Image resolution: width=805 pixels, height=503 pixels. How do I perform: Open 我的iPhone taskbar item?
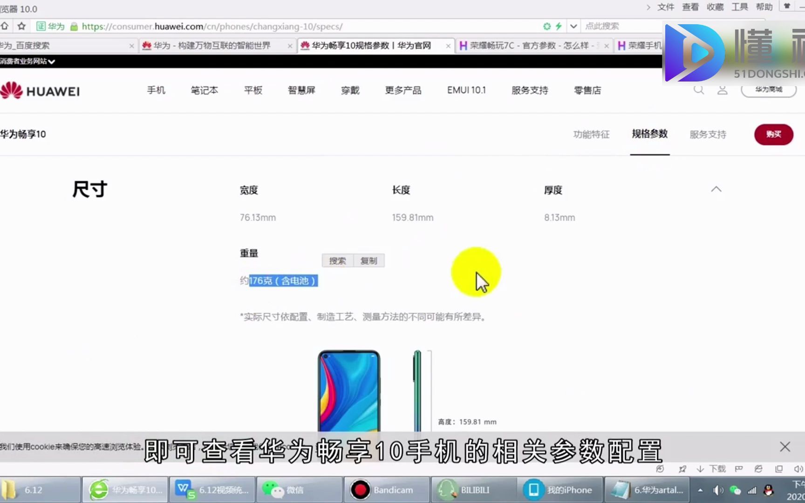560,490
